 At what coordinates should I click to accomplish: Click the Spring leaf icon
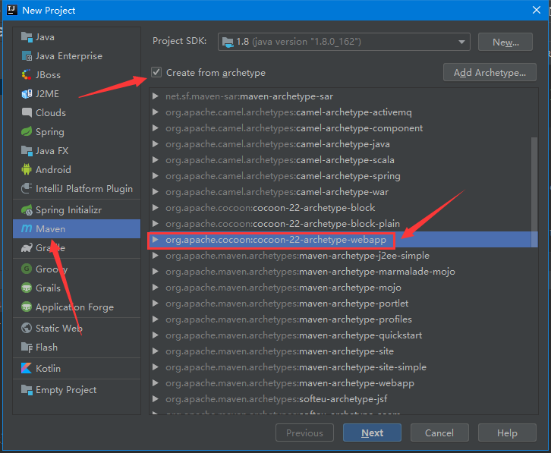[x=27, y=132]
